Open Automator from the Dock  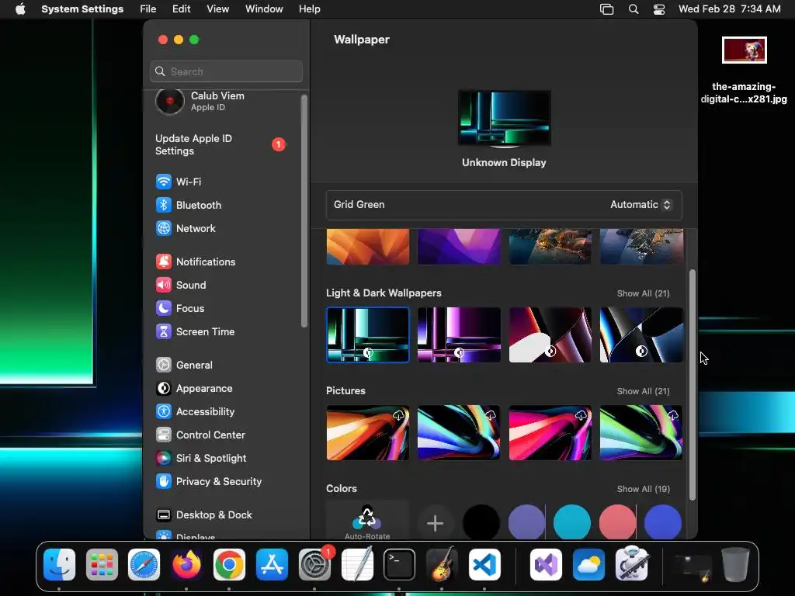[631, 564]
